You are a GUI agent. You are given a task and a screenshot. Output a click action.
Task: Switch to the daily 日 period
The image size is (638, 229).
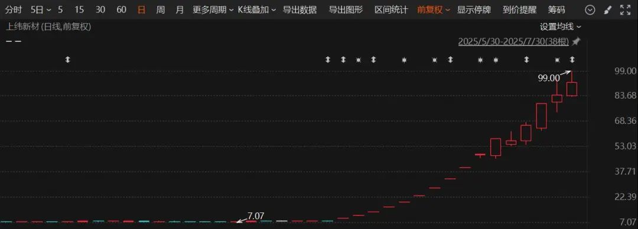coord(141,10)
